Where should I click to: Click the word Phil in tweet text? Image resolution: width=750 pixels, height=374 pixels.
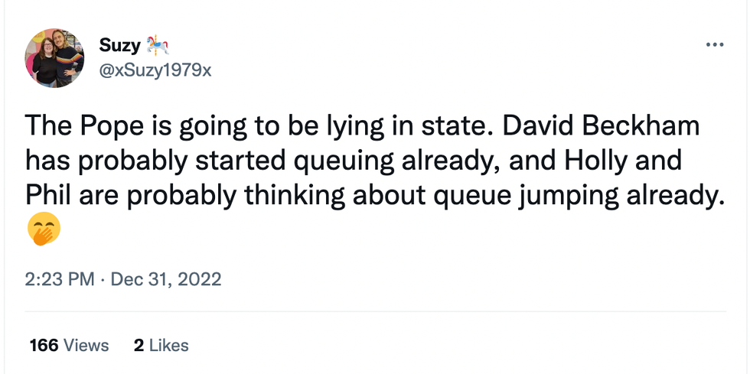[x=47, y=195]
